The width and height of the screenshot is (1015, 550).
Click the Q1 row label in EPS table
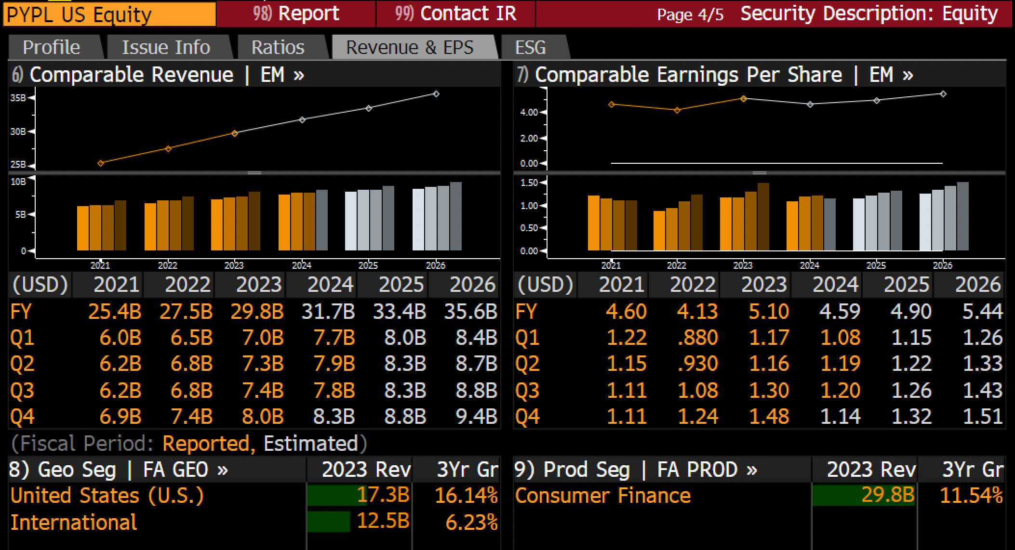pos(527,338)
